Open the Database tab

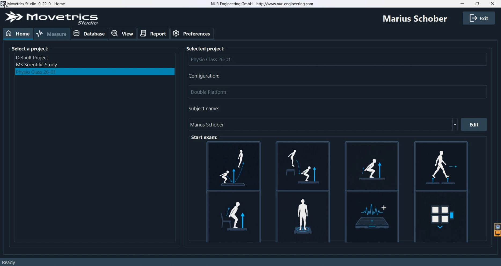point(89,34)
